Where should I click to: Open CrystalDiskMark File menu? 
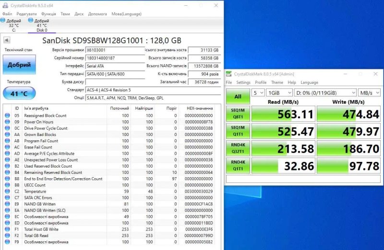point(229,82)
